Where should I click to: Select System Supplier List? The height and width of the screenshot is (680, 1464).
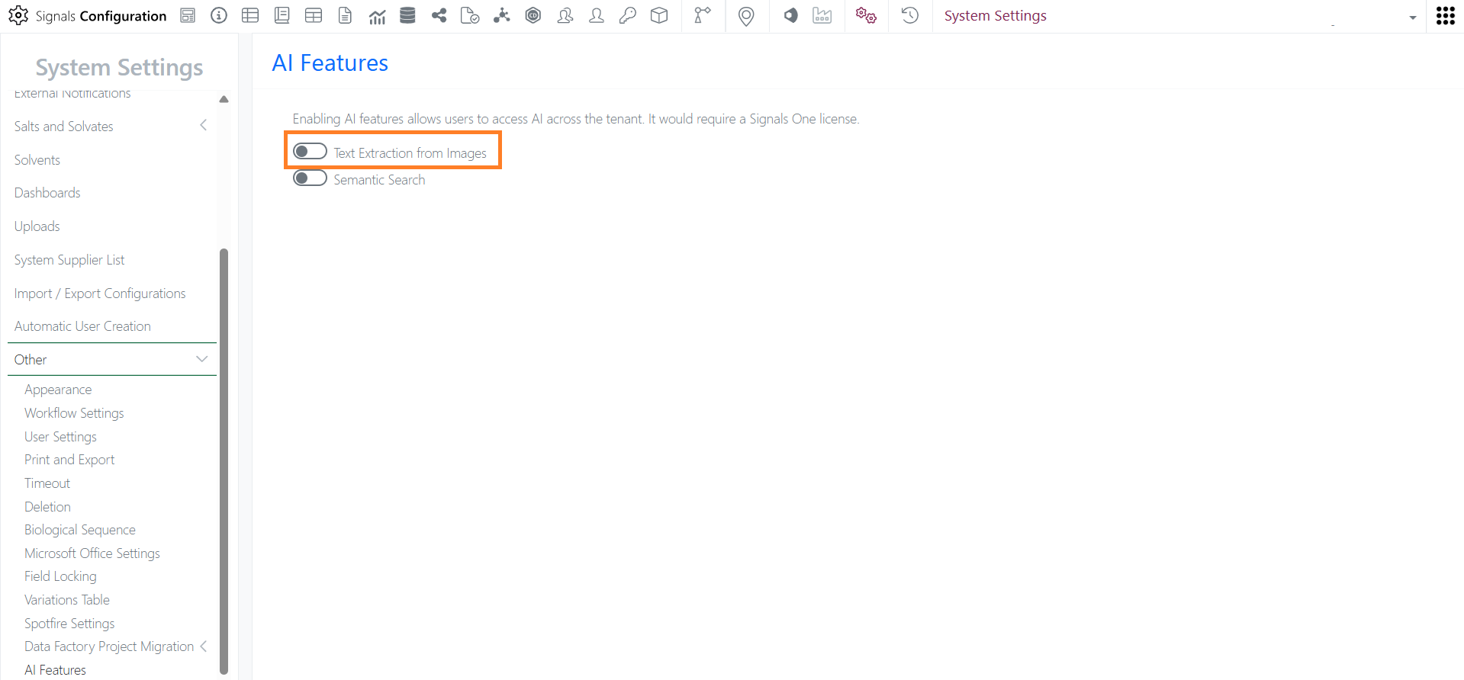tap(69, 260)
